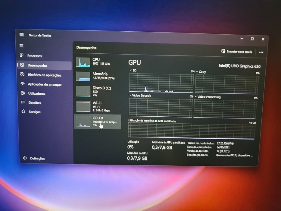Screen dimensions: 281x211
Task: Click Barramento PCI 0 location value
Action: pos(234,155)
